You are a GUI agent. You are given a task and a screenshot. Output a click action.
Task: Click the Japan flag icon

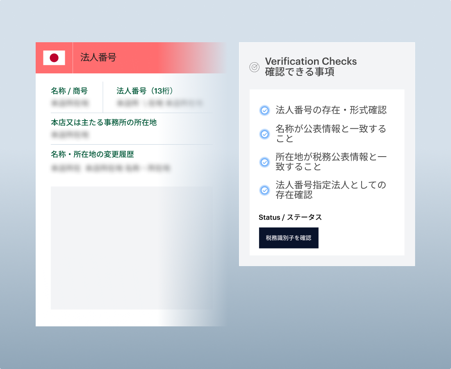click(x=54, y=58)
